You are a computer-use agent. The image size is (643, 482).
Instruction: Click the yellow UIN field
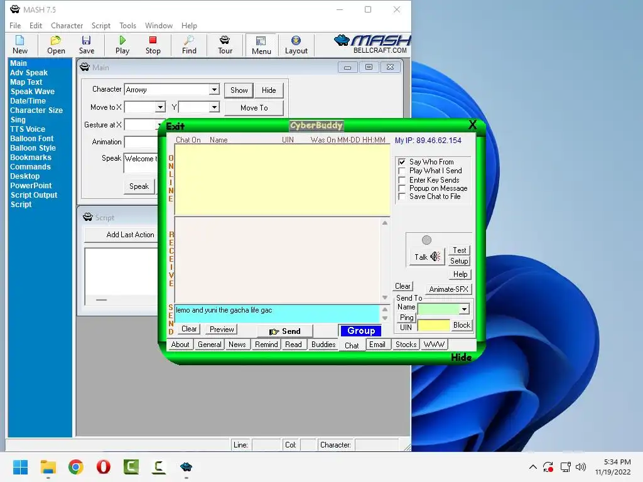coord(433,326)
